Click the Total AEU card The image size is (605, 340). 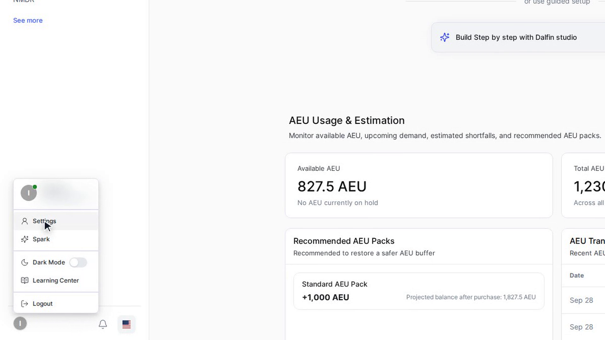[x=583, y=185]
